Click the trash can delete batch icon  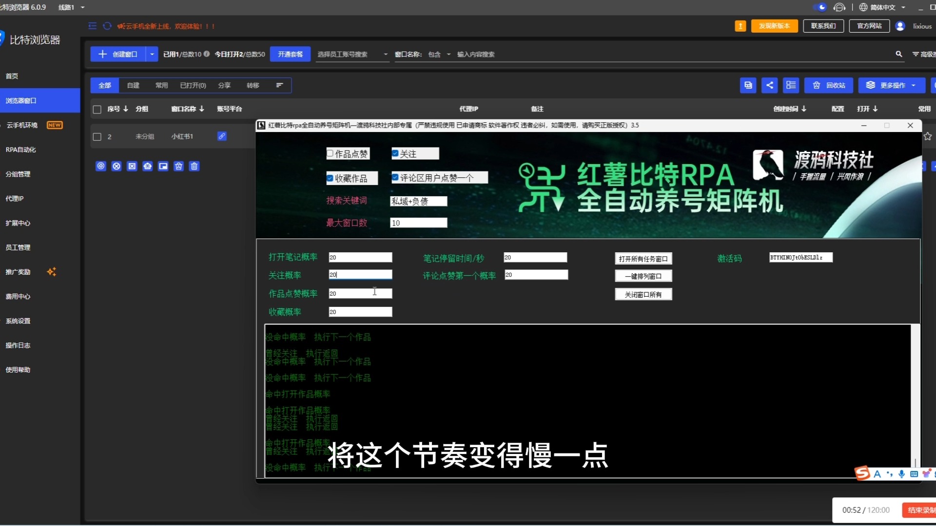(194, 166)
